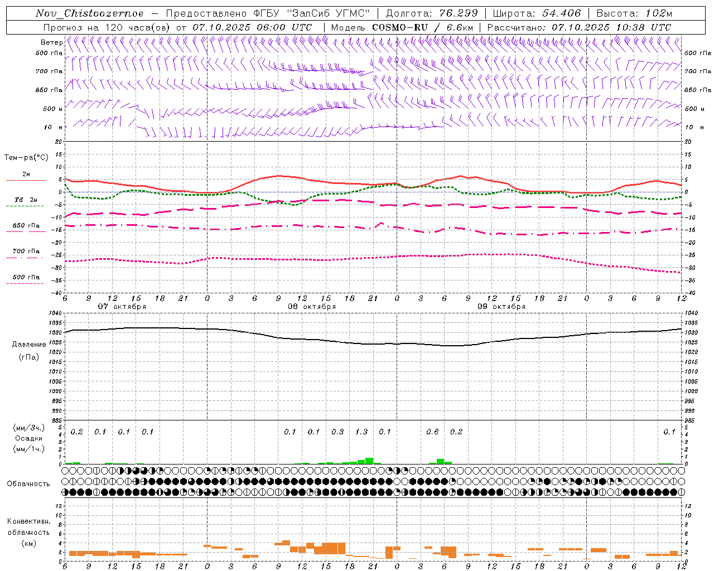Click the '1.3' precipitation amount value
Screen dimensions: 714x571
point(361,432)
